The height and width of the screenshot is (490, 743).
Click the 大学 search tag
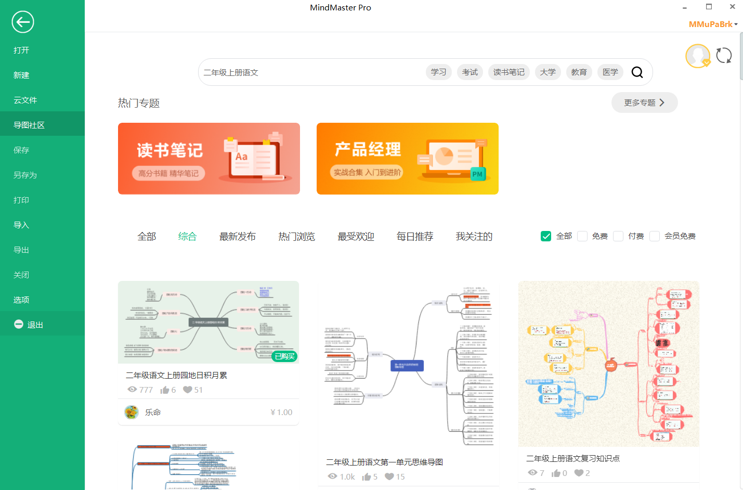pos(548,72)
